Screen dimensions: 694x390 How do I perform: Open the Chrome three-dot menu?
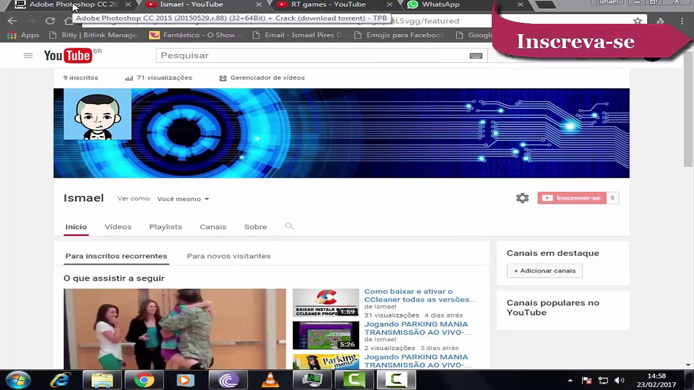tap(682, 21)
